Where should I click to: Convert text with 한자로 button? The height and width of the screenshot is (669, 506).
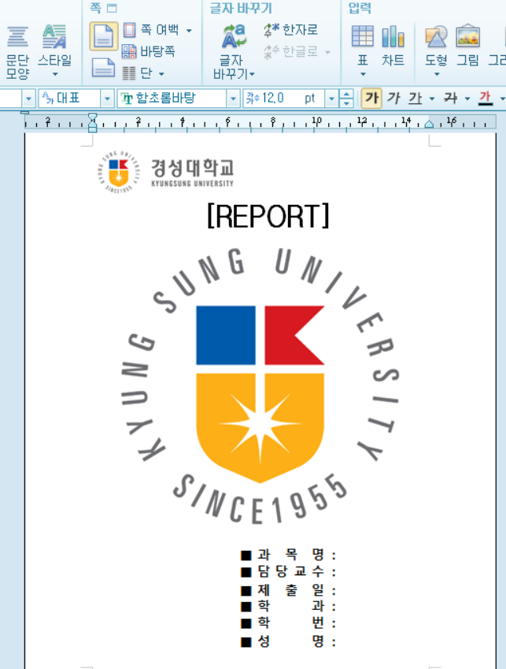point(291,30)
